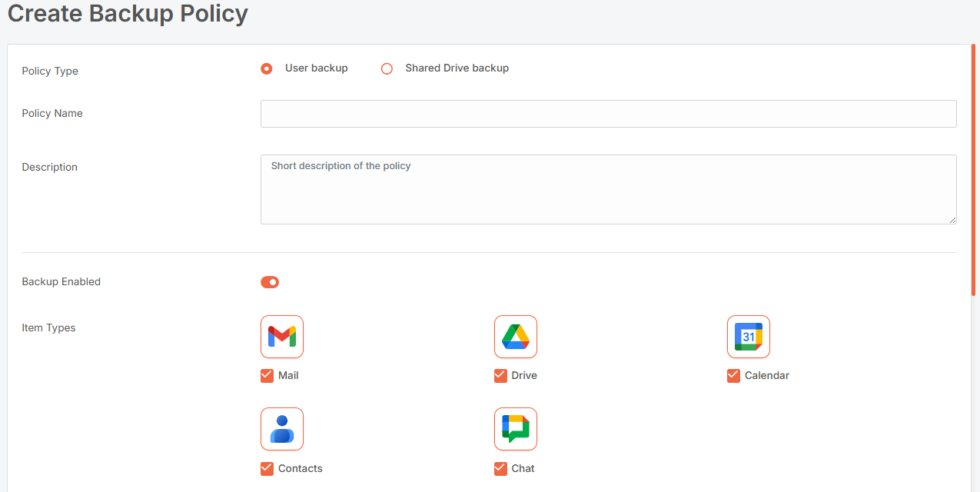Select the Shared Drive backup radio button

tap(387, 68)
